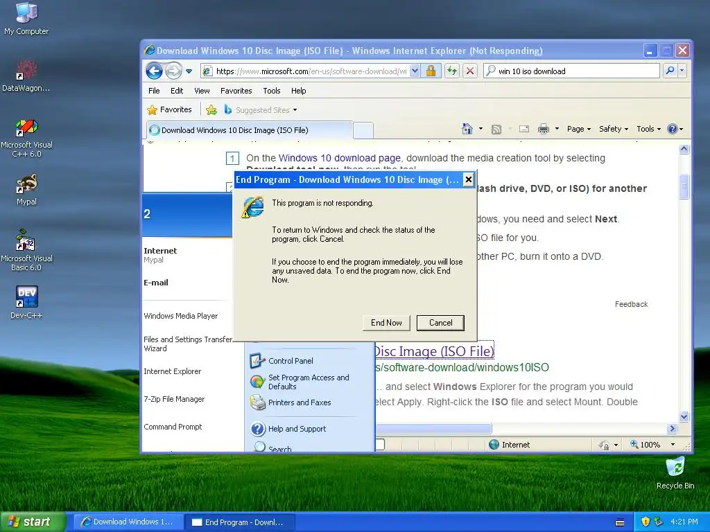Click the red Stop loading button
Viewport: 710px width, 532px height.
tap(471, 71)
